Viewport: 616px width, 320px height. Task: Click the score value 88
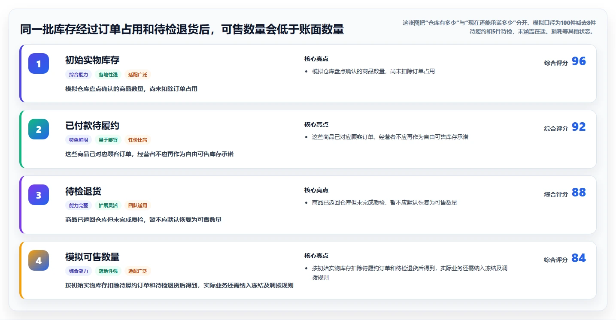[579, 193]
